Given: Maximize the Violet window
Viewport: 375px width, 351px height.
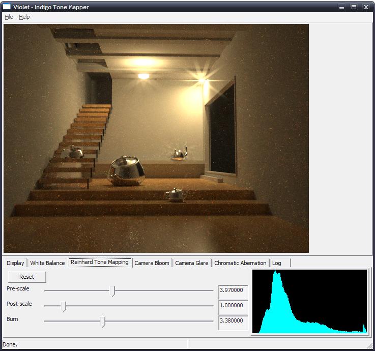Looking at the screenshot, I should 354,7.
